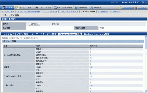148x93 pixels.
Task: Click the ディスク消去管理 disk eraser icon
Action: click(x=56, y=8)
